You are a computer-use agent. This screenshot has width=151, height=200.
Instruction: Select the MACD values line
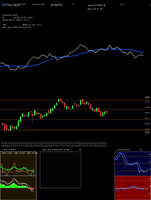(16, 20)
